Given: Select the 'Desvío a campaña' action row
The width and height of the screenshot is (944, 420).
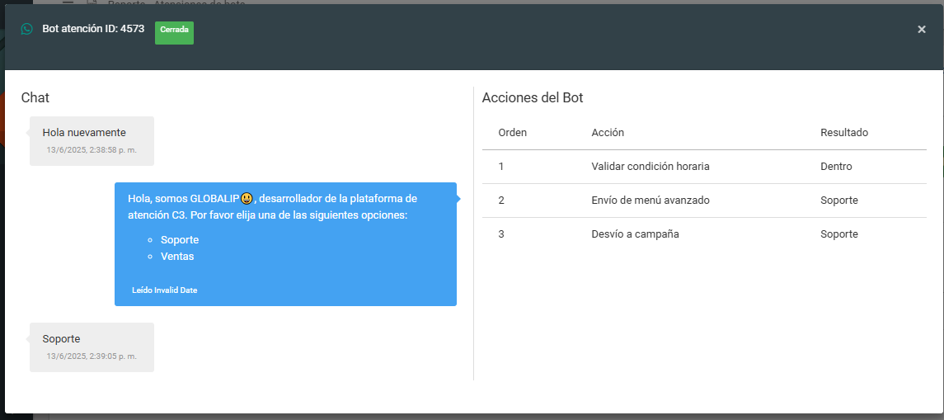Looking at the screenshot, I should click(x=635, y=234).
